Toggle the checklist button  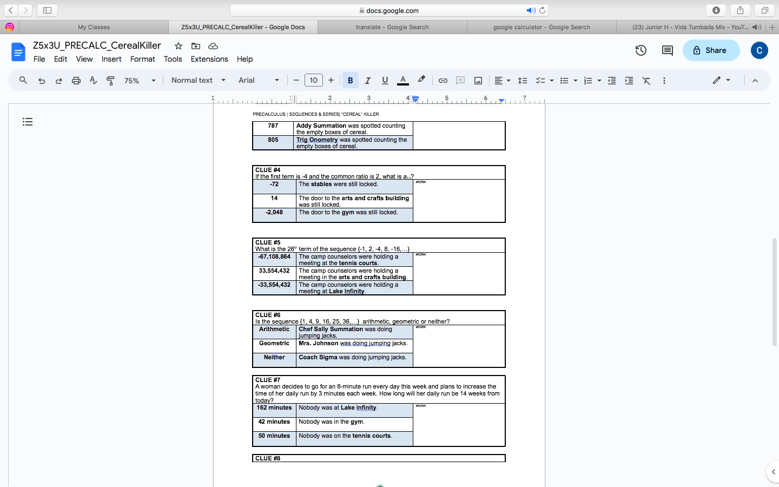[540, 81]
